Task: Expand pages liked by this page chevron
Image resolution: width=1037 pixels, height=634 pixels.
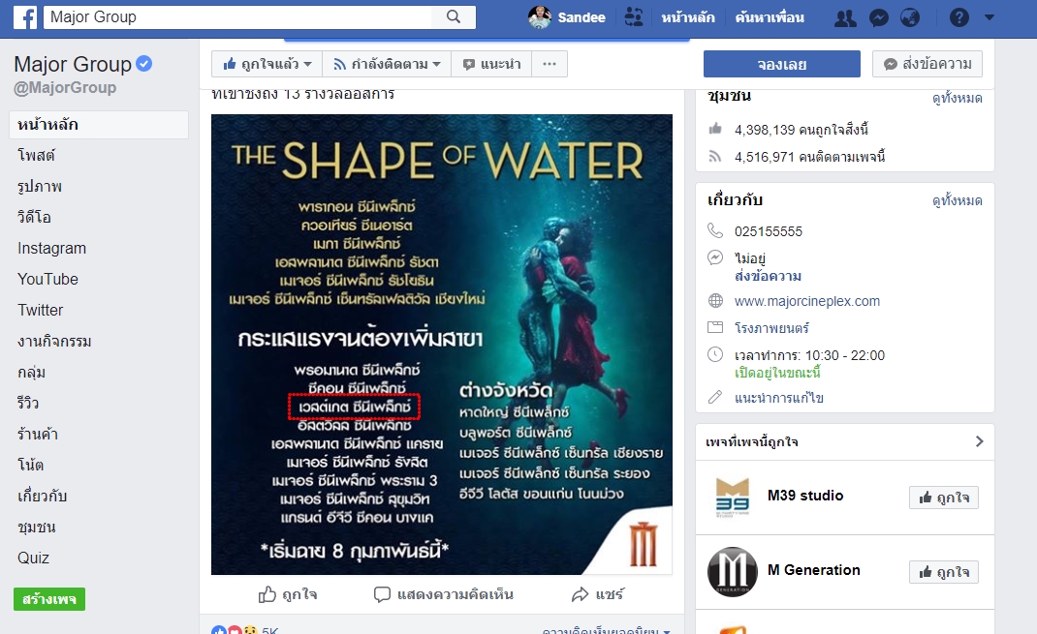Action: 980,441
